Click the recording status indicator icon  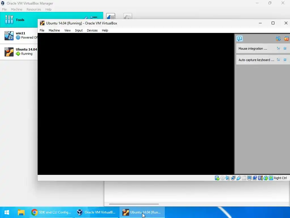point(255,178)
